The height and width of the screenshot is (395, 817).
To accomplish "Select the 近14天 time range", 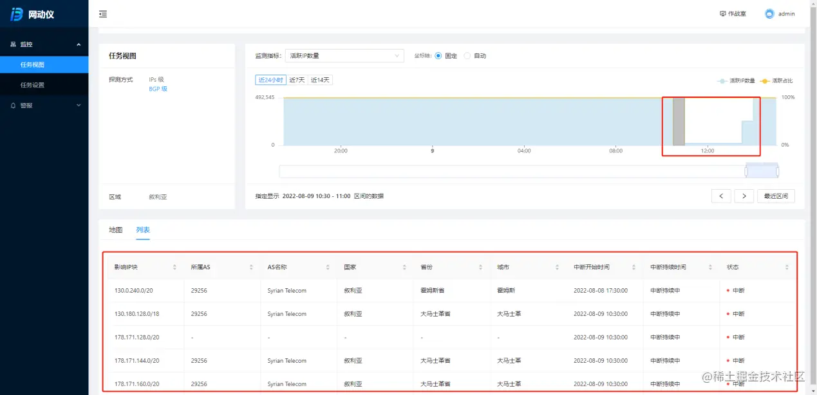I will point(320,80).
